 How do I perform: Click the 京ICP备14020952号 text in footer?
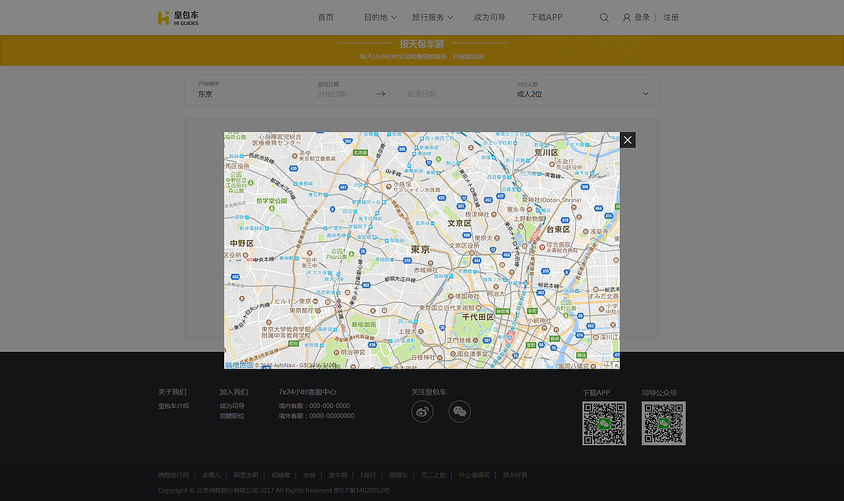(x=361, y=490)
